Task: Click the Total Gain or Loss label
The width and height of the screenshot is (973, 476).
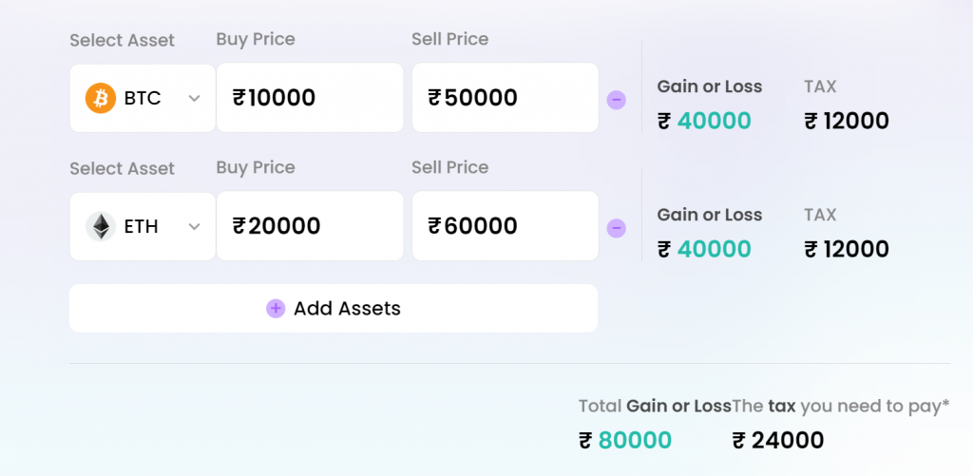Action: click(656, 407)
